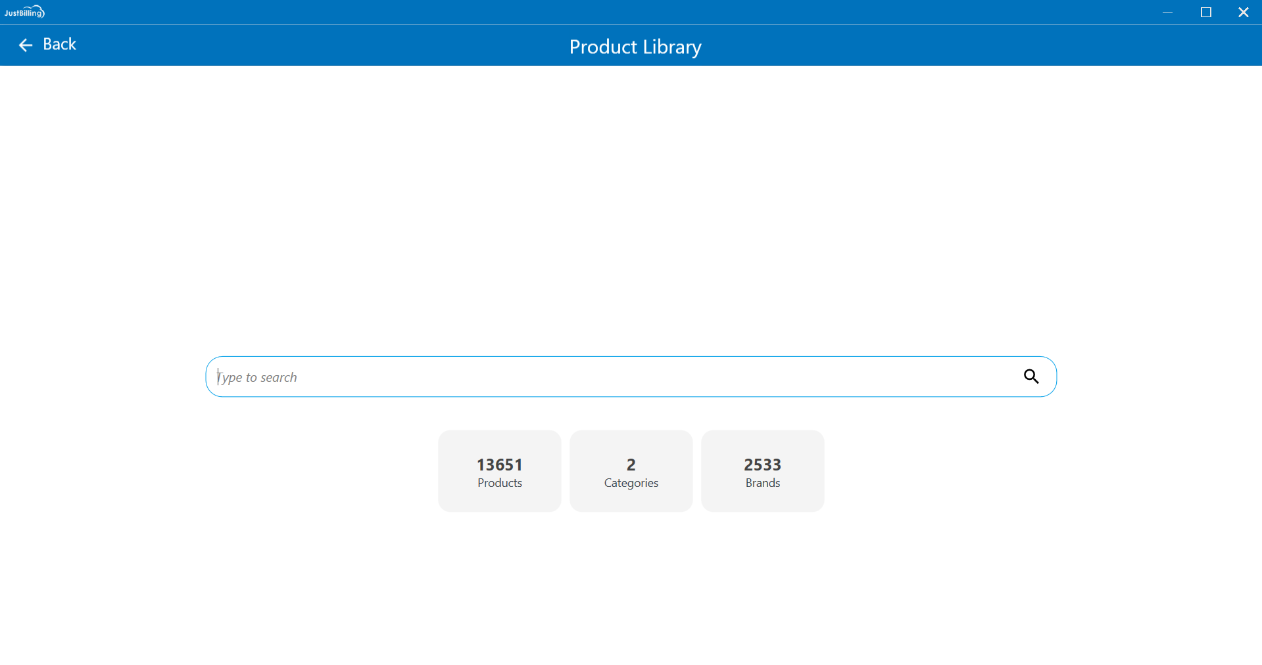Viewport: 1262px width, 665px height.
Task: Click the "Categories" label text
Action: [631, 483]
